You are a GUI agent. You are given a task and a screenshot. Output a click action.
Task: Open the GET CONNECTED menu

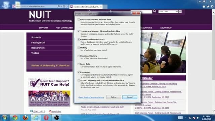[64, 28]
